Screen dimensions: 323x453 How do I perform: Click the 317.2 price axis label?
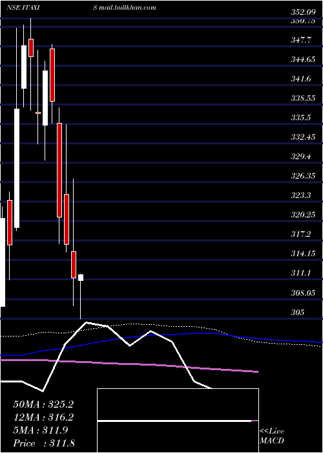[301, 234]
